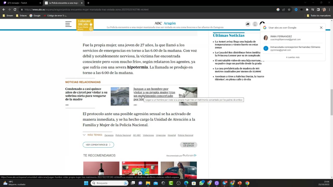333x187 pixels.
Task: Open Microsoft Edge from taskbar
Action: [186, 183]
